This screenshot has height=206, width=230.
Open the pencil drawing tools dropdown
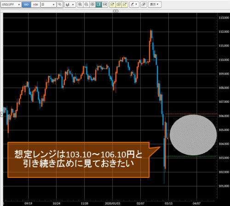(x=134, y=5)
